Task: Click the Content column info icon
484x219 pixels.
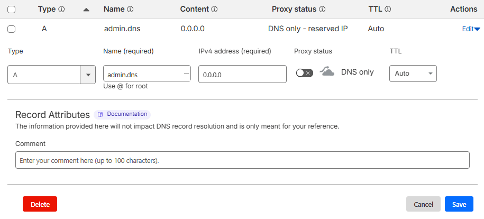Action: pos(214,10)
